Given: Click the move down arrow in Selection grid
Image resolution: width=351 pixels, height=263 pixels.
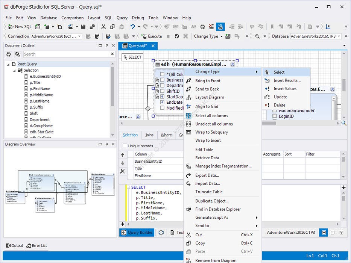Looking at the screenshot, I should click(x=123, y=163).
